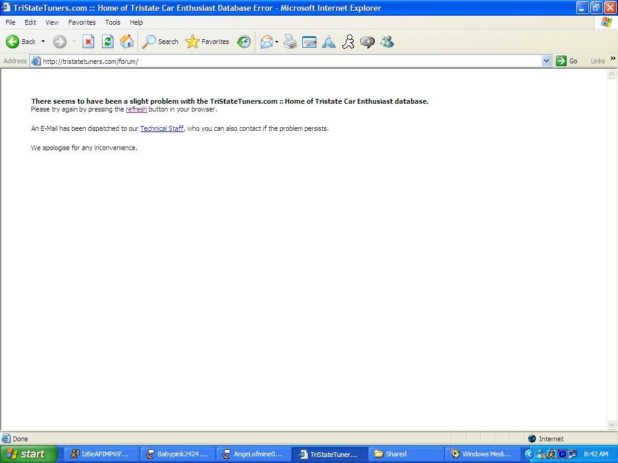Click the IE page icon in title bar
Screen dimensions: 618x463
(x=6, y=7)
